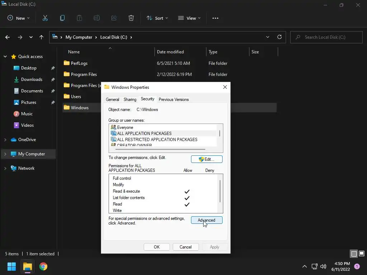This screenshot has height=275, width=367.
Task: Open clock and date in taskbar
Action: click(x=340, y=266)
